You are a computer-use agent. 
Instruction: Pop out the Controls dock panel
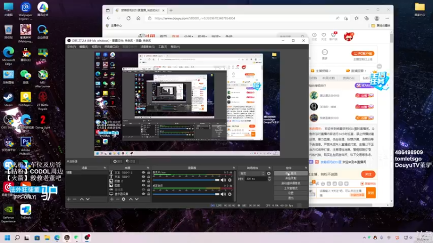[306, 168]
